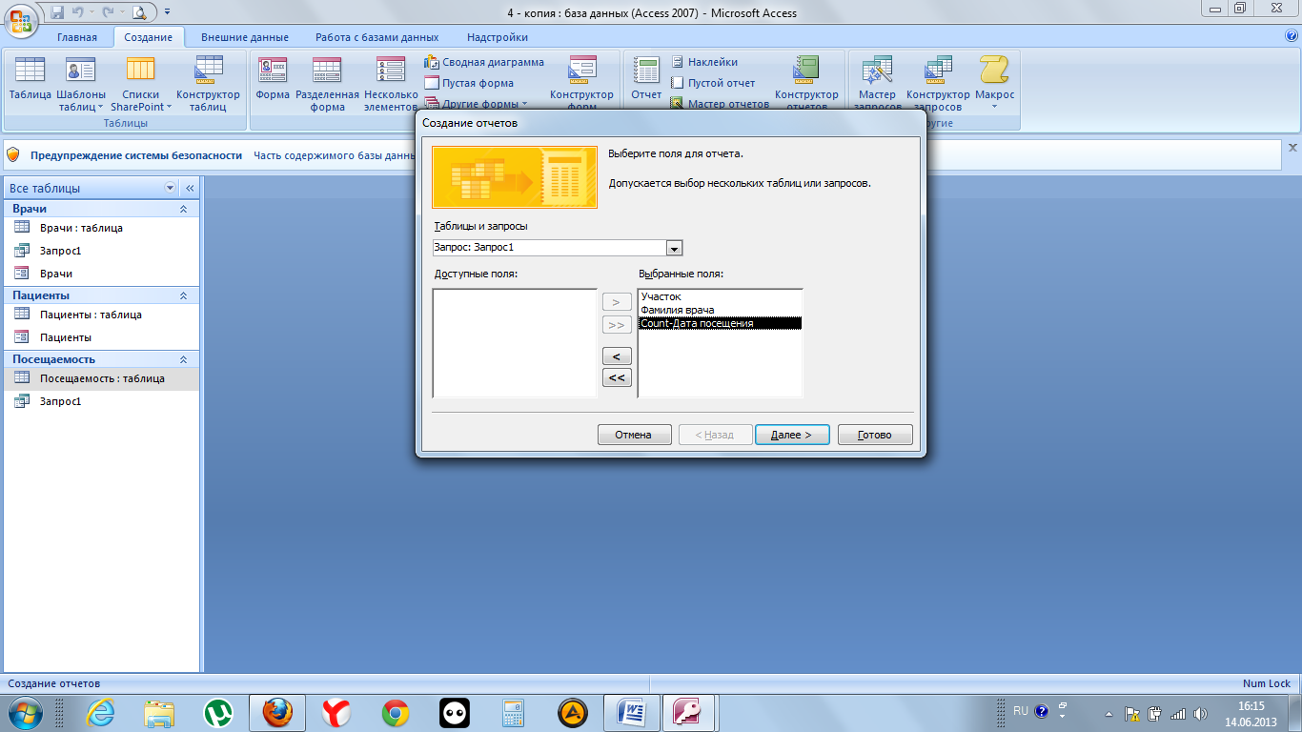Open the Tables and Queries dropdown
The image size is (1302, 732).
click(675, 248)
